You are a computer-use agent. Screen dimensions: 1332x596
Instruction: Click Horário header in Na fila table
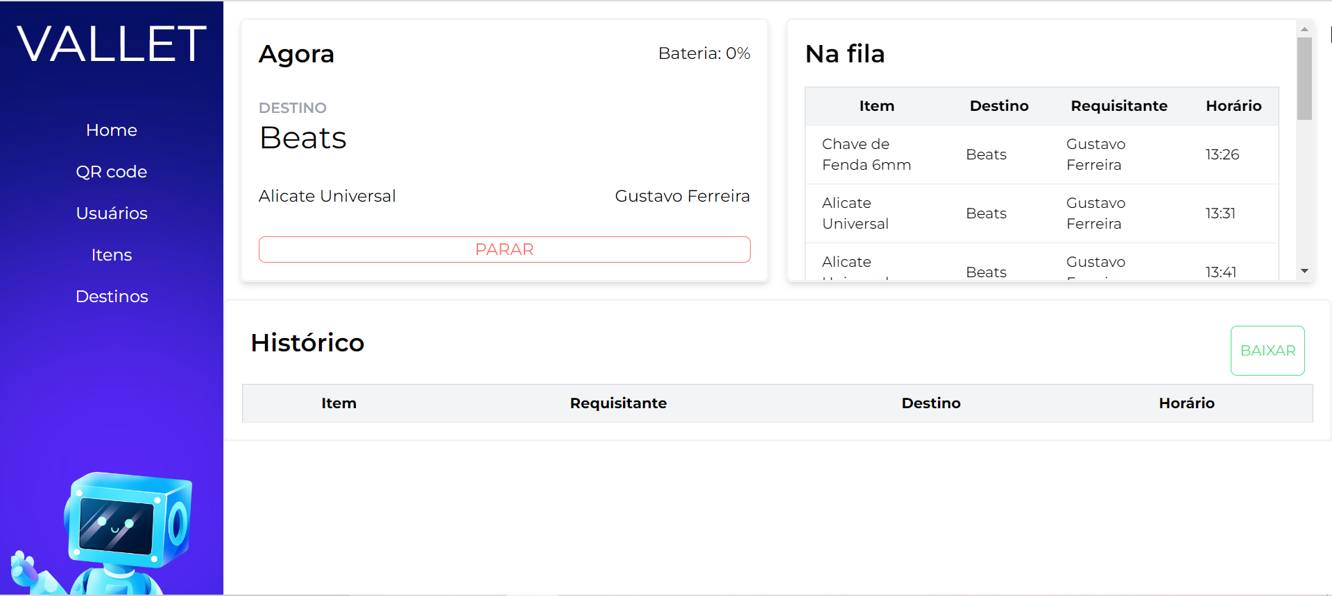click(1233, 106)
